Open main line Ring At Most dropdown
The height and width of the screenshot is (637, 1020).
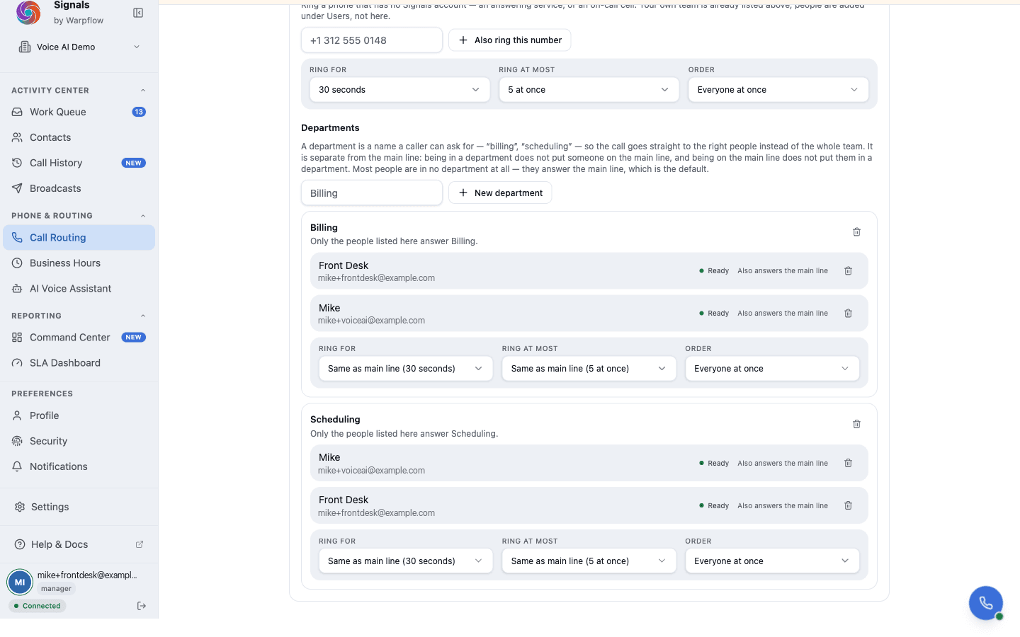(589, 90)
